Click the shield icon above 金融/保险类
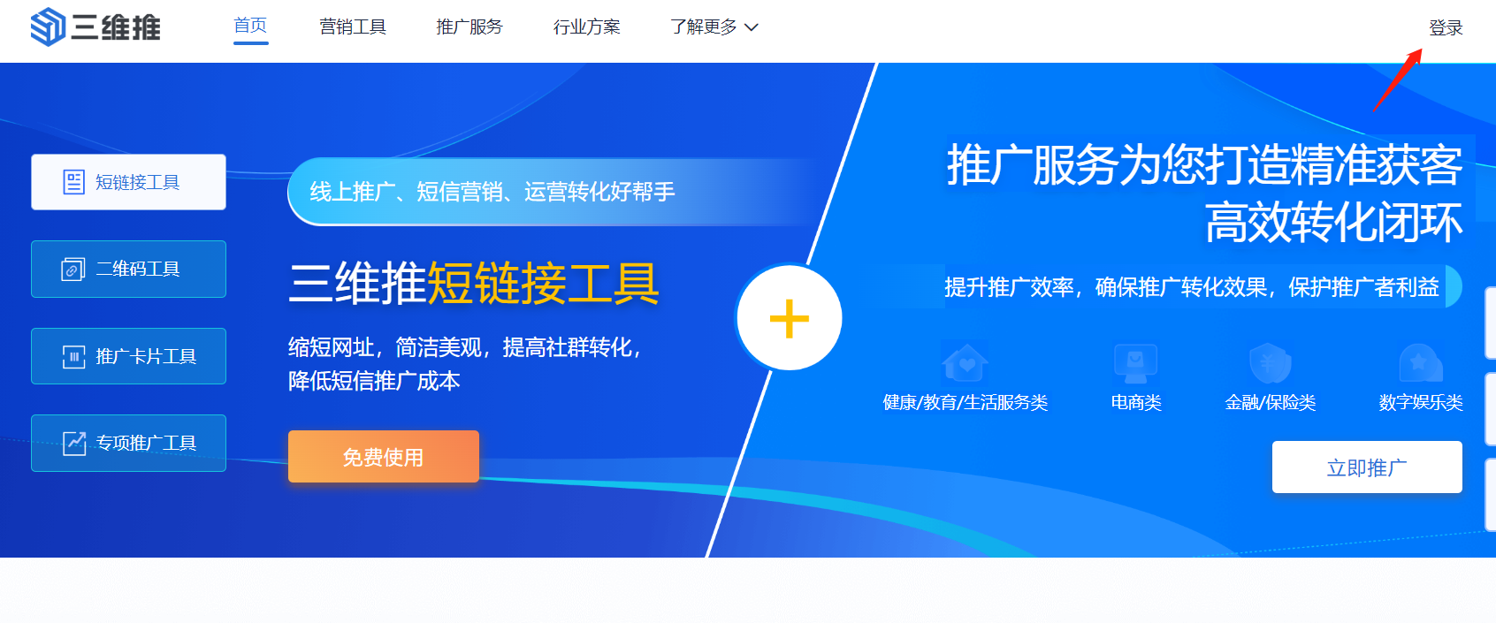Screen dimensions: 1496x623 1271,362
